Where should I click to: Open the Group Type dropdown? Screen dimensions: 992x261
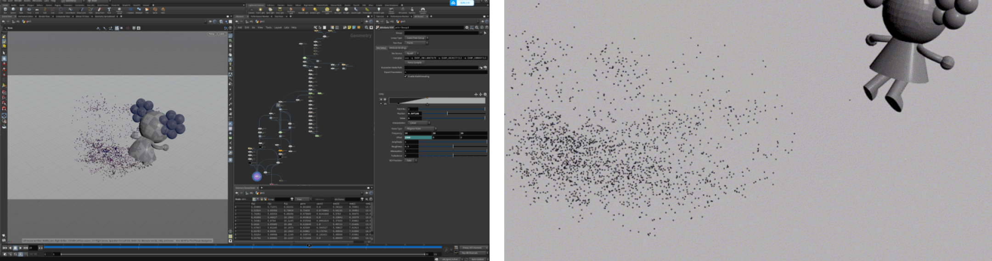[416, 38]
